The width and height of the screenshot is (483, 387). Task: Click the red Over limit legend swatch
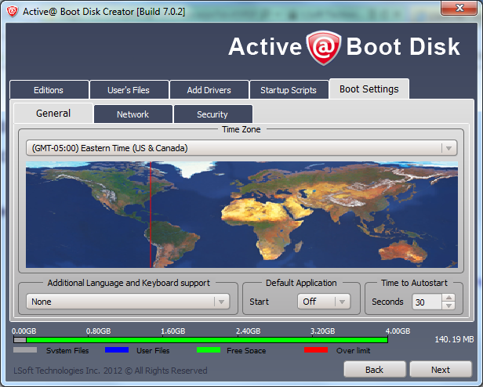316,350
